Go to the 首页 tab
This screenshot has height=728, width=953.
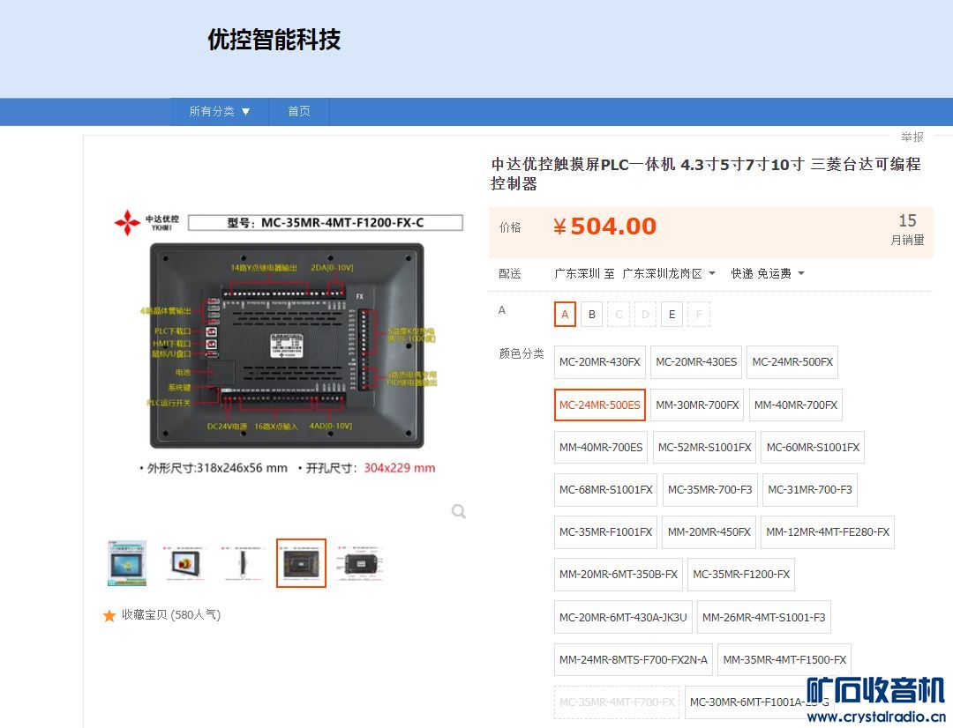click(x=299, y=112)
